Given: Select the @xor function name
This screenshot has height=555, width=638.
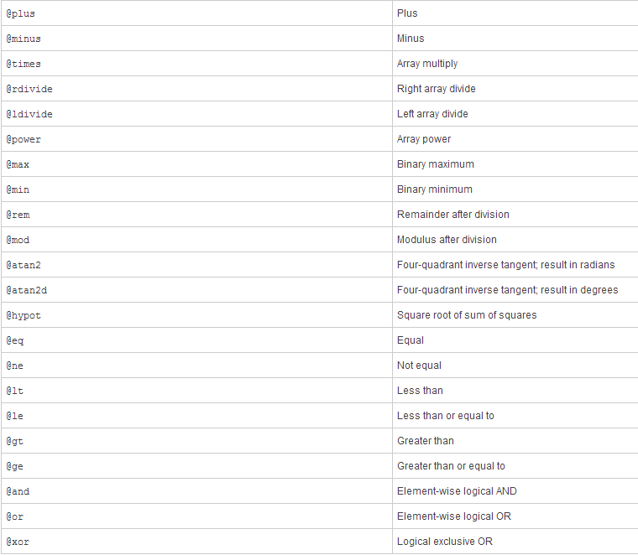Looking at the screenshot, I should point(18,542).
